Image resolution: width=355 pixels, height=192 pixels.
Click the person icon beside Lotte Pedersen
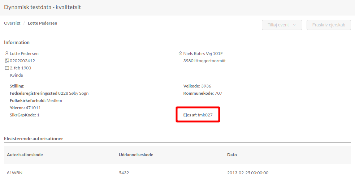pyautogui.click(x=7, y=54)
